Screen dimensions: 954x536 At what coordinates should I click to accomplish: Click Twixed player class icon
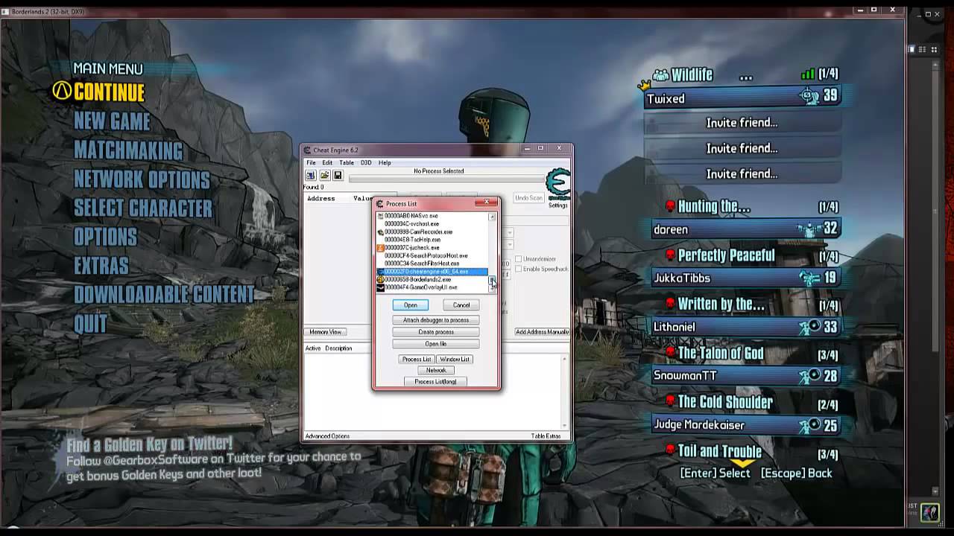tap(809, 97)
